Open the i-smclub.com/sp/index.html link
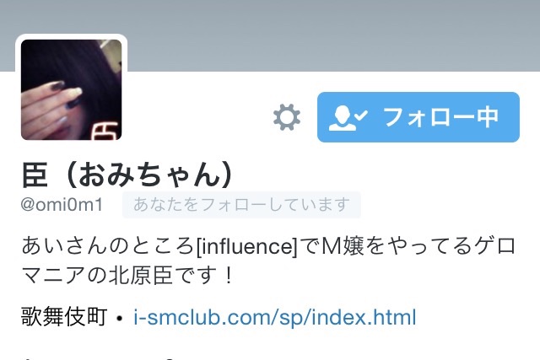540x360 pixels. pyautogui.click(x=275, y=317)
